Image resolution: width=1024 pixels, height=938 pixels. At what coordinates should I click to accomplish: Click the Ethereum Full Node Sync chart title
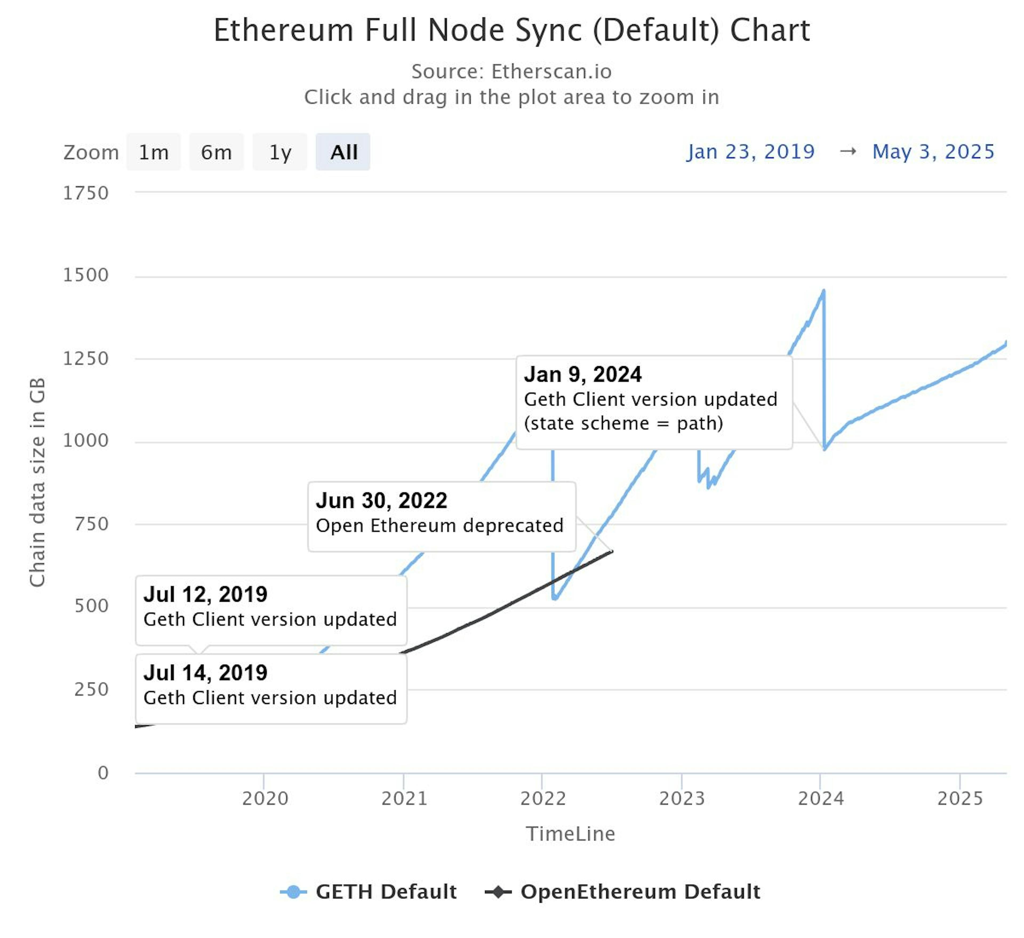coord(511,30)
